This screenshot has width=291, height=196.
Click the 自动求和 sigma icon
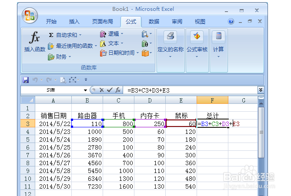coord(51,35)
